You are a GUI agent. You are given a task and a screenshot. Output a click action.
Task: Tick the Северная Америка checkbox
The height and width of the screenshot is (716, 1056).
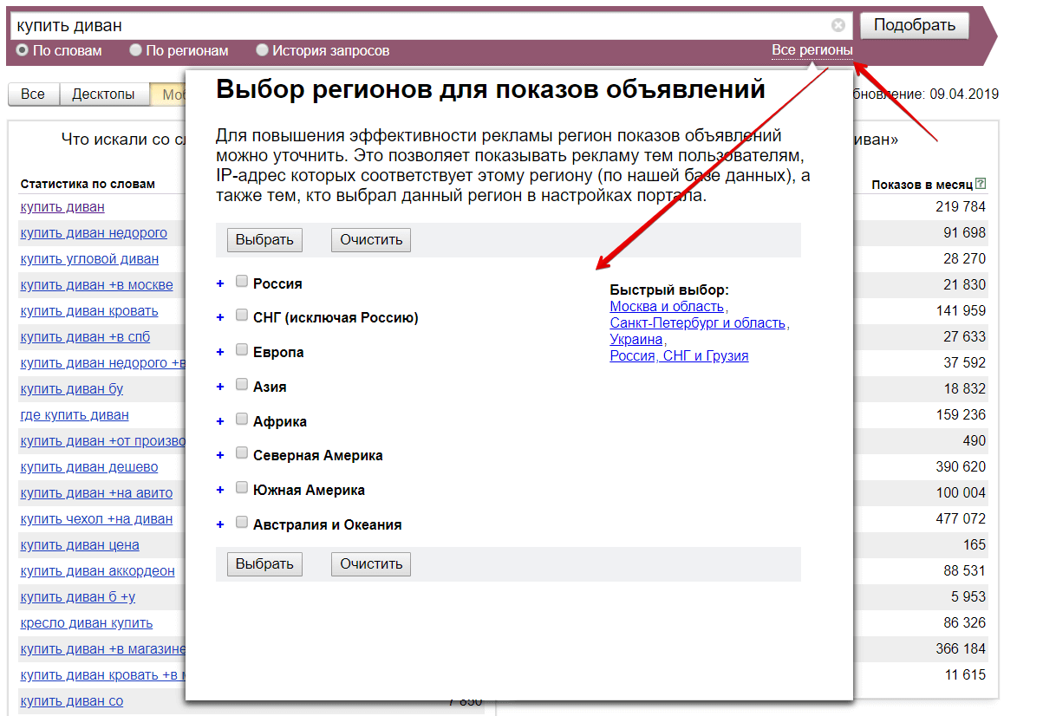pyautogui.click(x=242, y=453)
